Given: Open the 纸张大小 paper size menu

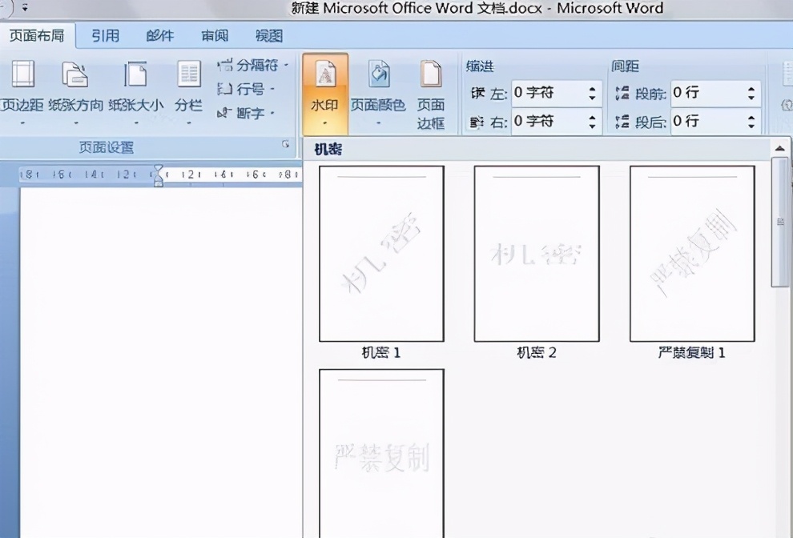Looking at the screenshot, I should click(136, 93).
